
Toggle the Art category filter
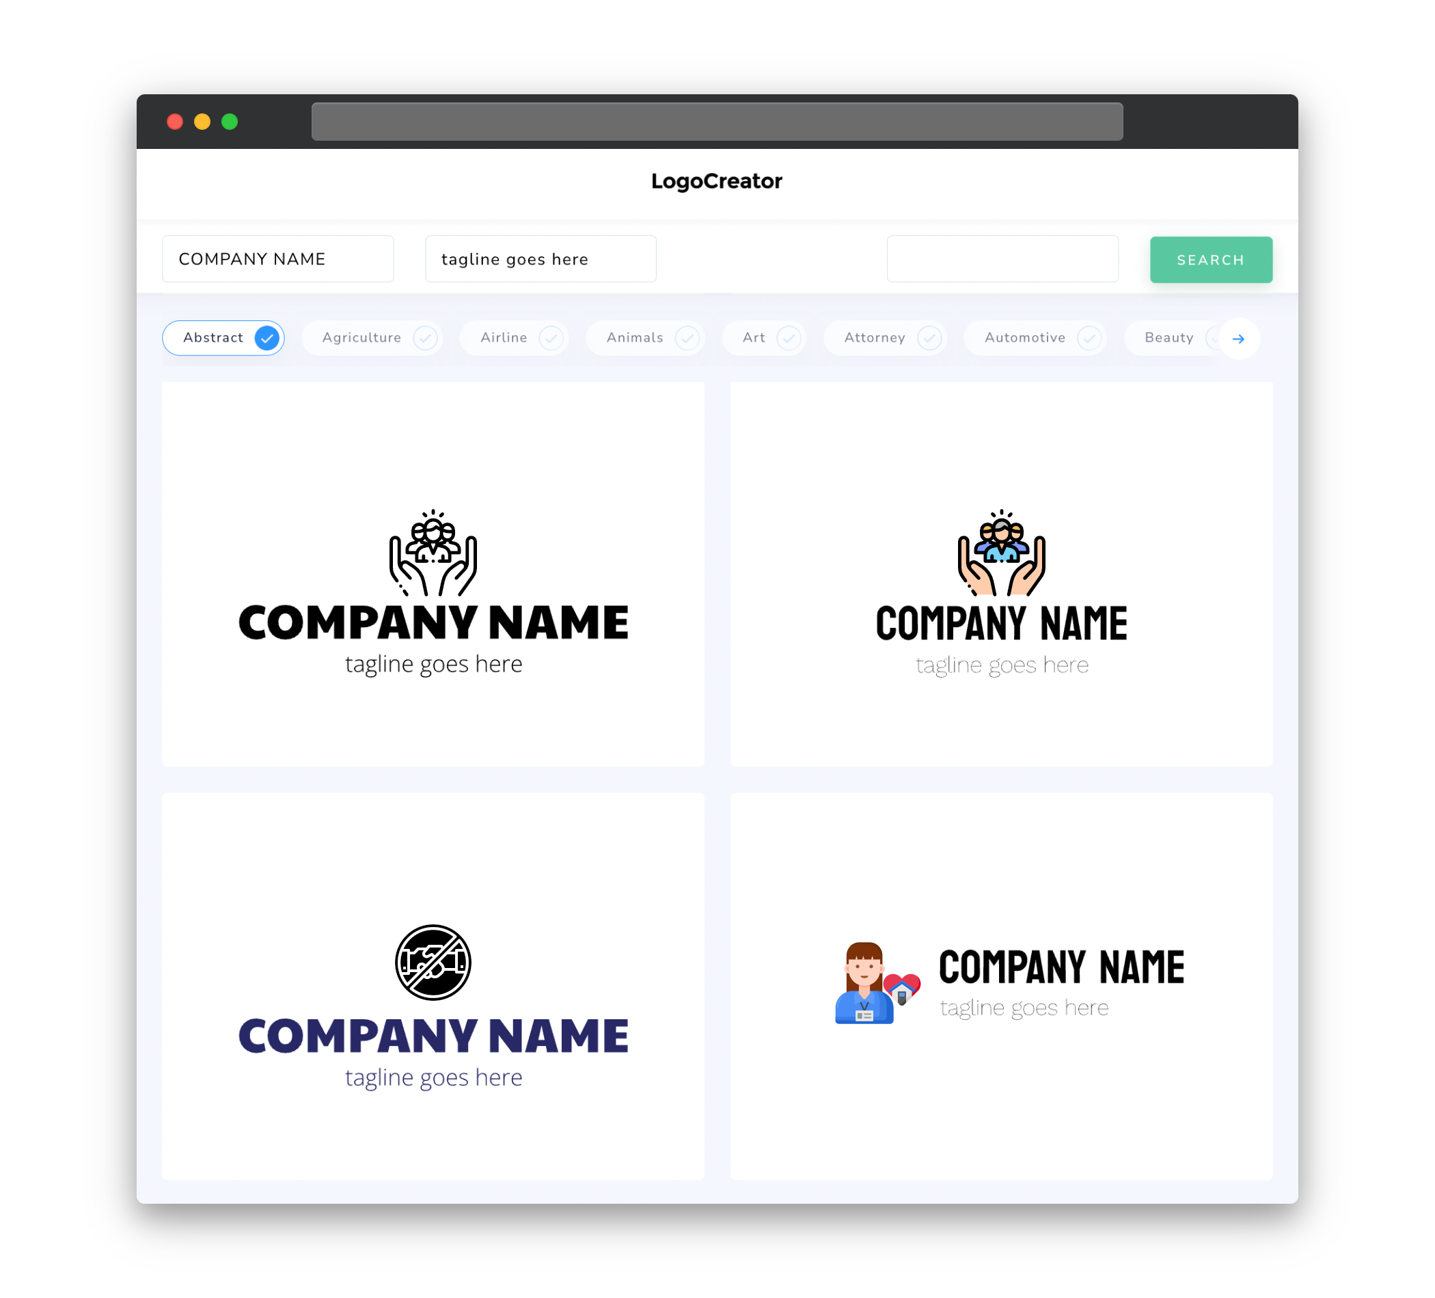[765, 337]
